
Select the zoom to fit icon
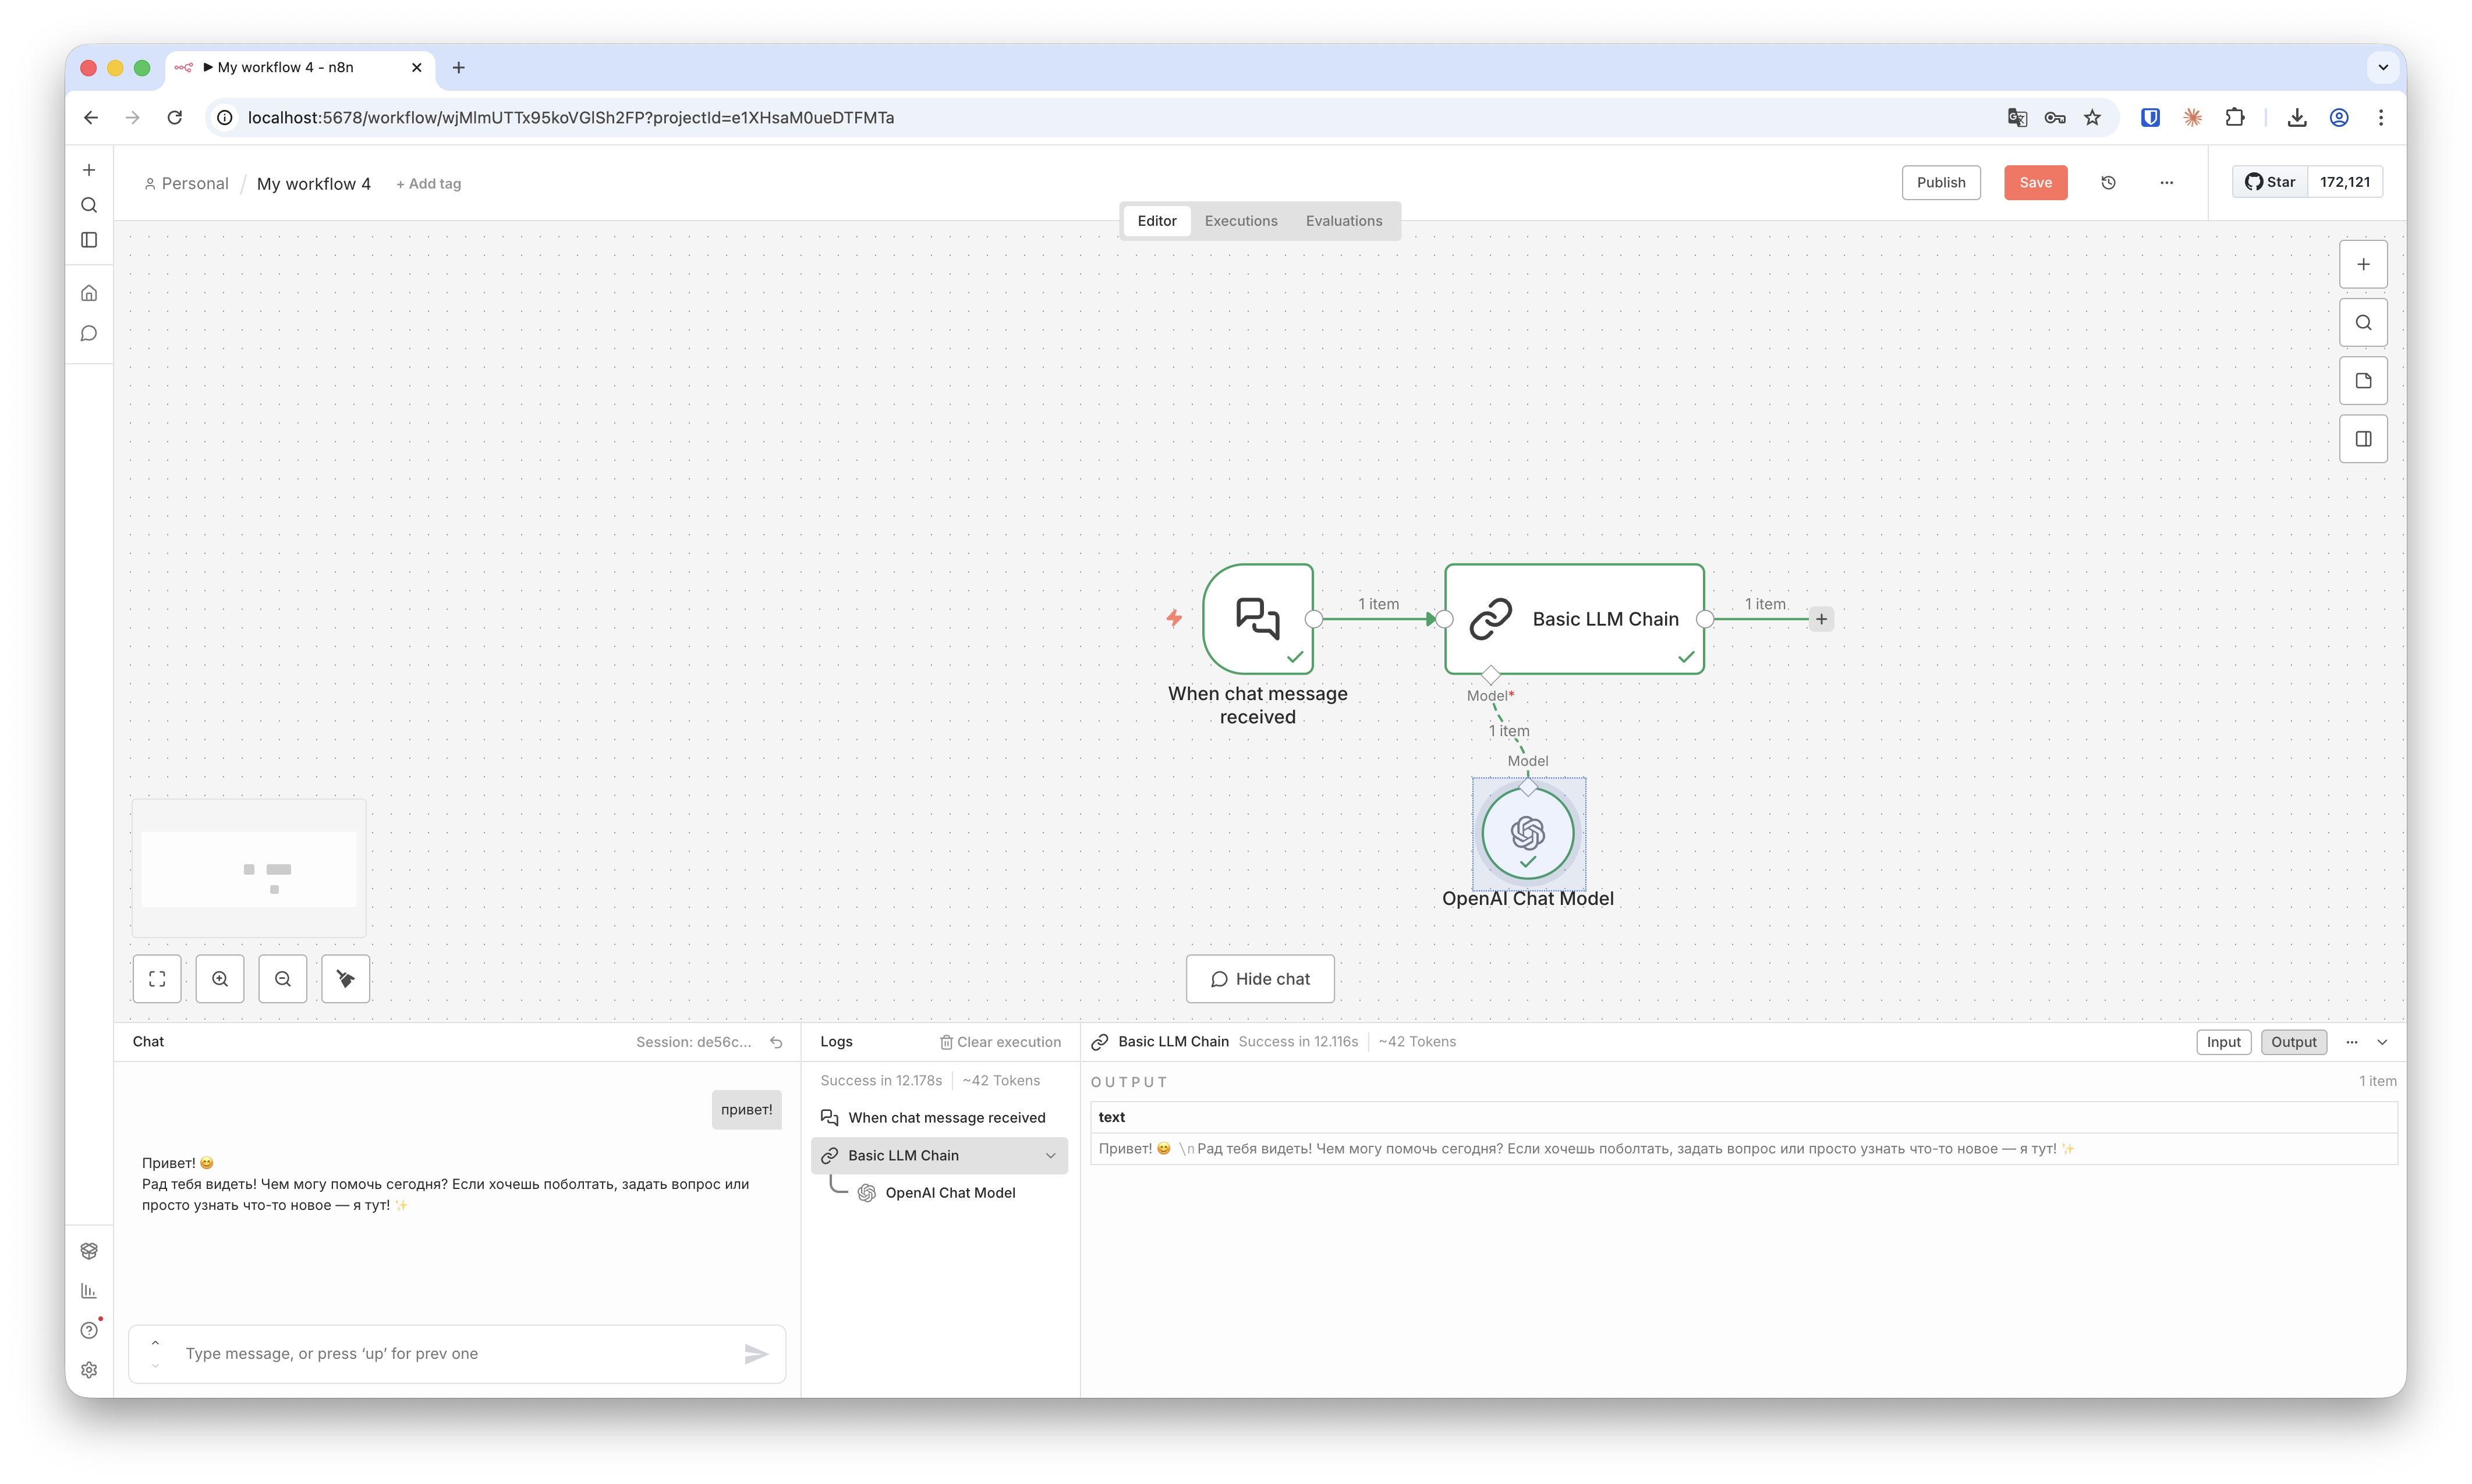[x=157, y=978]
